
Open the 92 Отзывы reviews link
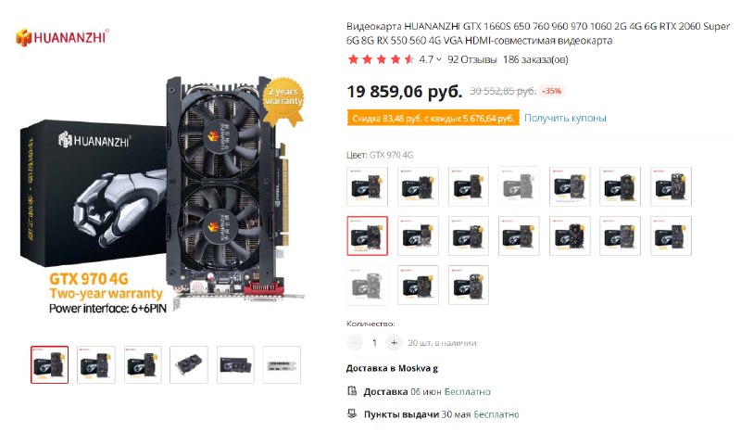472,59
